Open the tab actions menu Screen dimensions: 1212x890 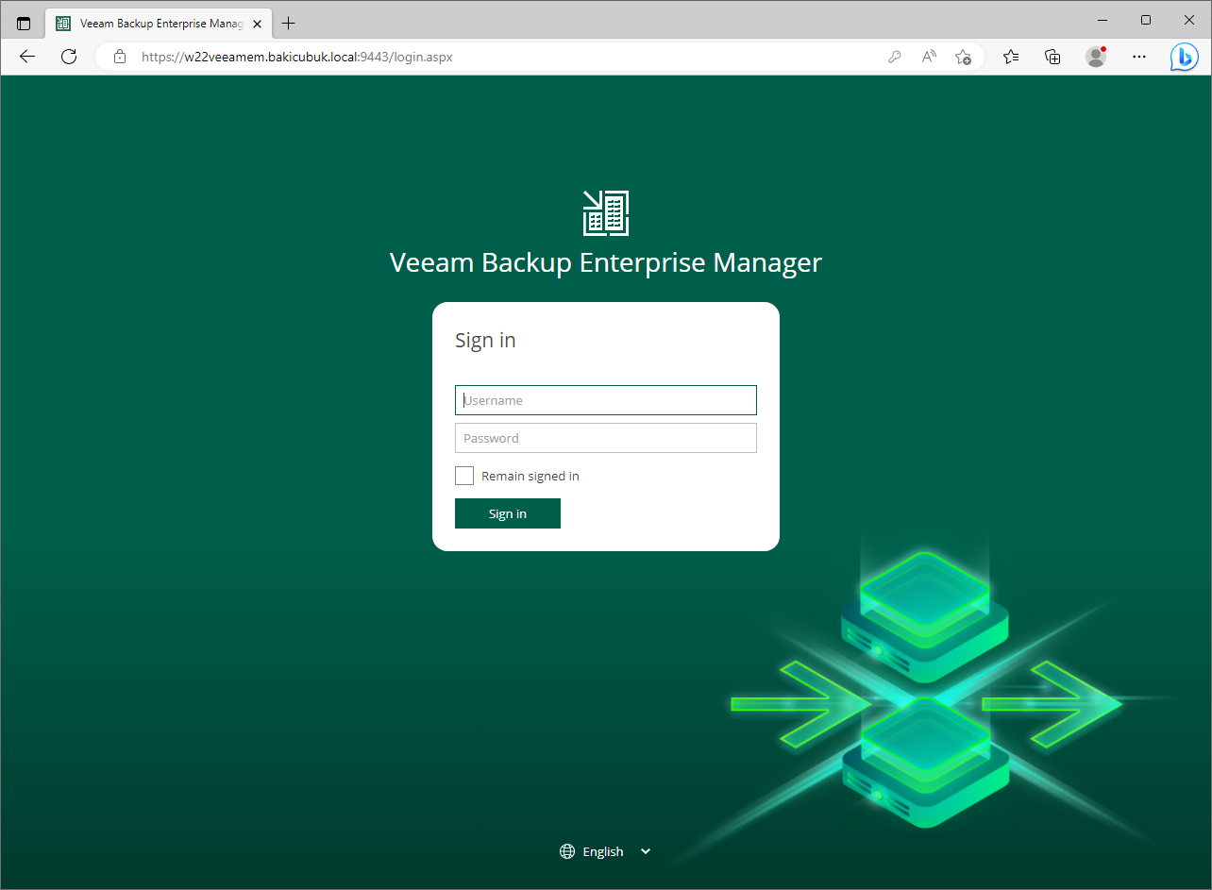click(24, 23)
